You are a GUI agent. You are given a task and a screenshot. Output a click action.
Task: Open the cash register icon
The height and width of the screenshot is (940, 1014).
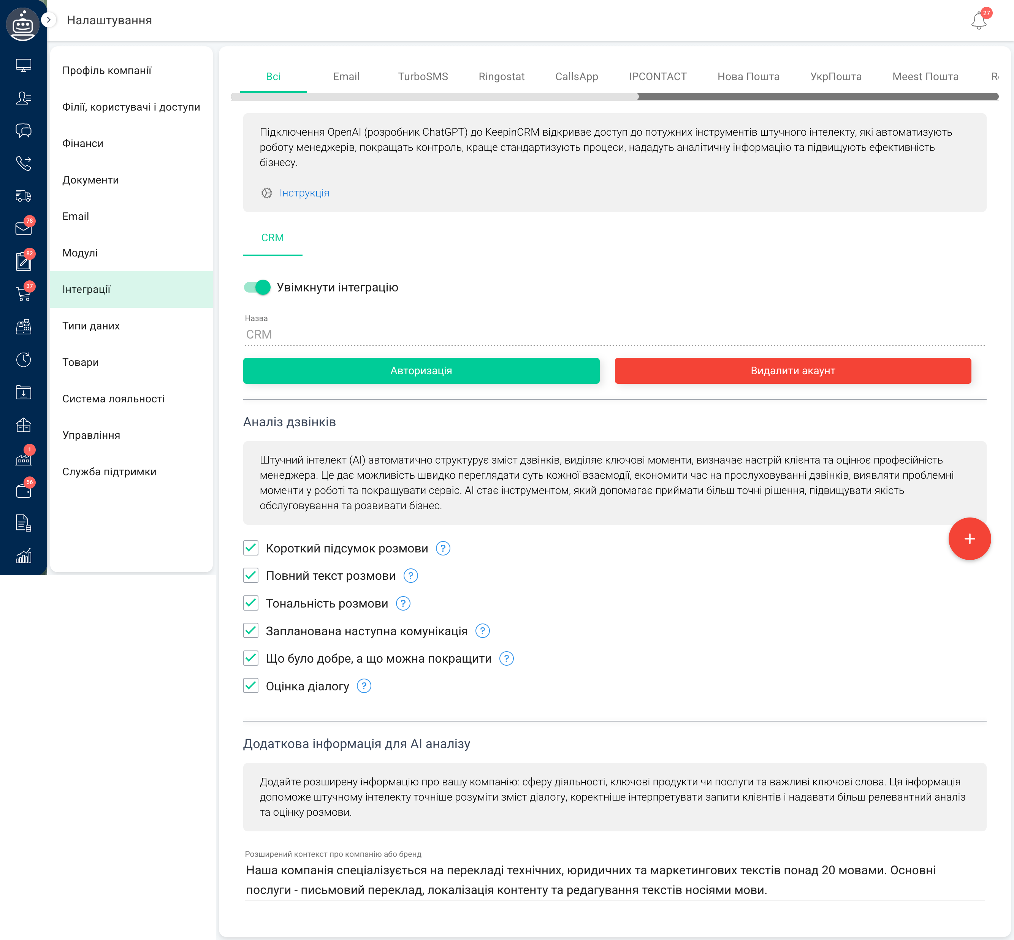[24, 326]
